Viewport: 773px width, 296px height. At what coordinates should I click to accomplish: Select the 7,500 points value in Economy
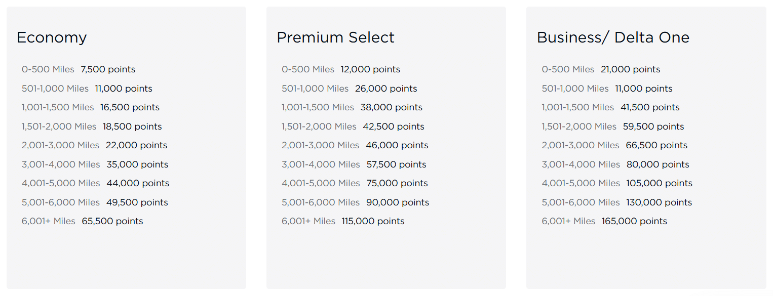pos(108,69)
